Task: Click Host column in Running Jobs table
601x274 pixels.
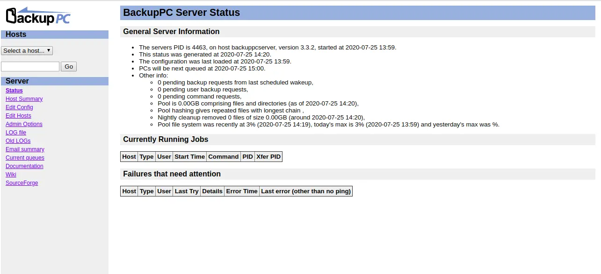Action: point(129,157)
